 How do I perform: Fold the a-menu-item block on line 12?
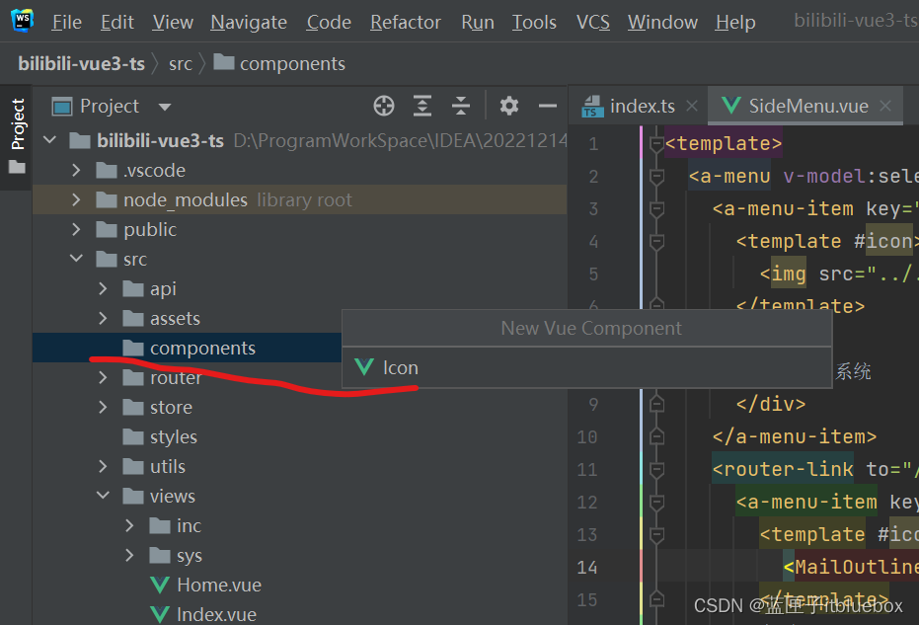[x=657, y=502]
